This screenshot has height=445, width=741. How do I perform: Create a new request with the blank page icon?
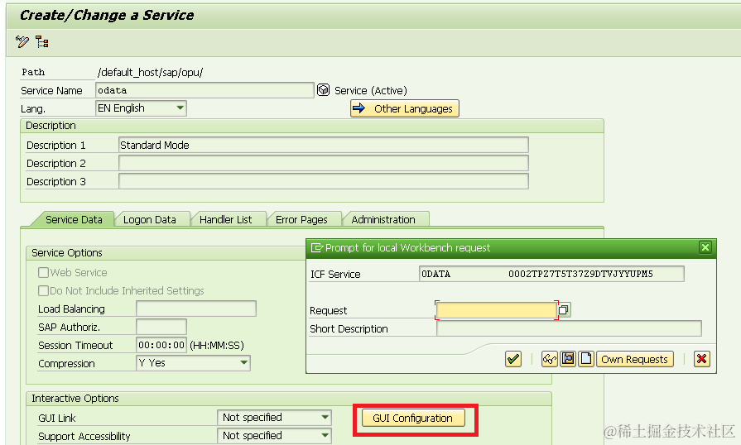click(x=586, y=359)
